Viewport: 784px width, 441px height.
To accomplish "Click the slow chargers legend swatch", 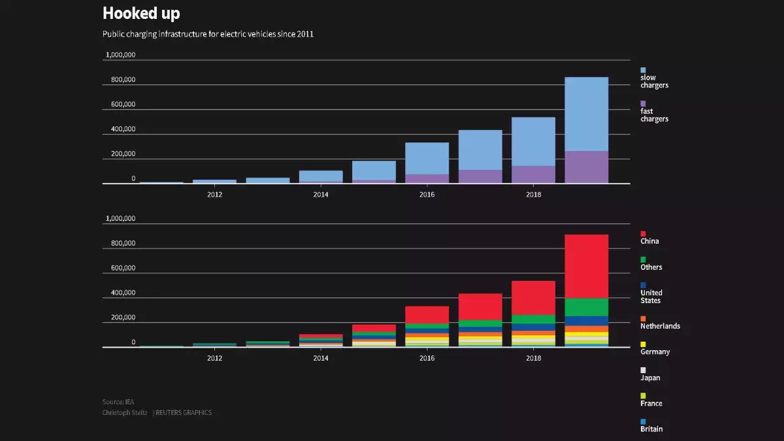I will (x=643, y=70).
